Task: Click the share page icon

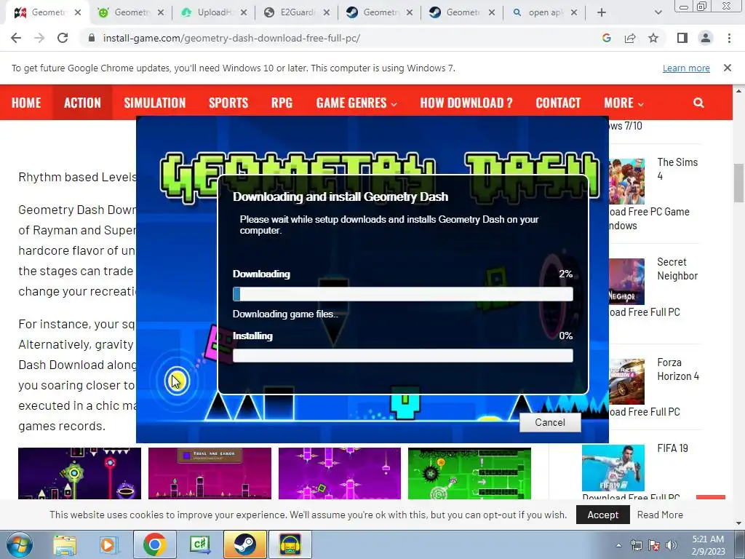Action: tap(630, 38)
